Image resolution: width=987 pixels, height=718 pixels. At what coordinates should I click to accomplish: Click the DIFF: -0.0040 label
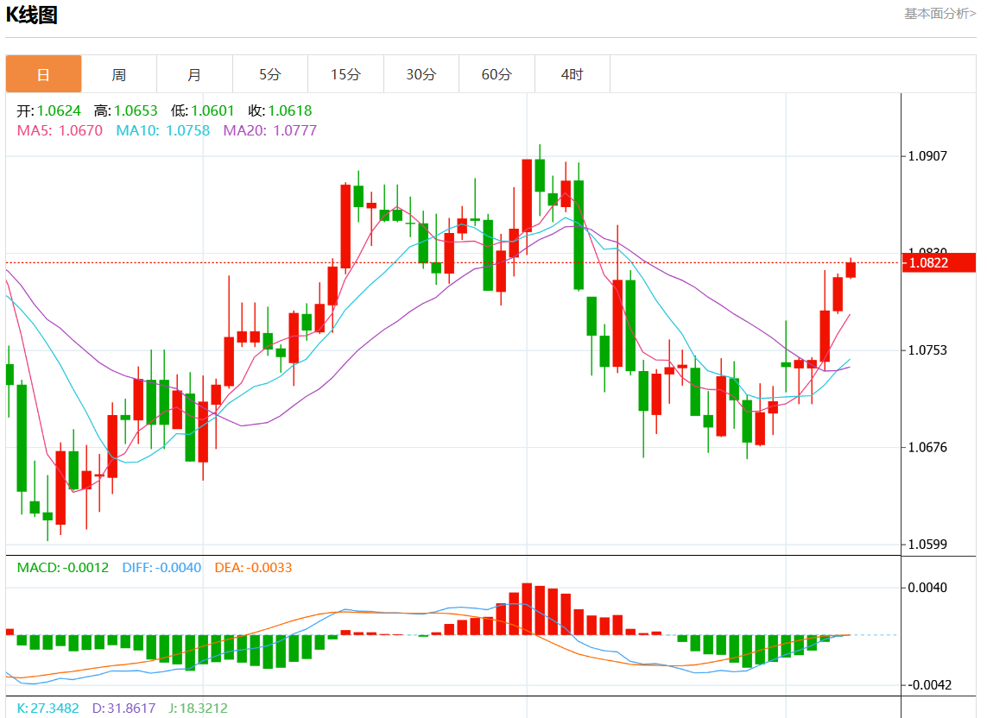161,568
